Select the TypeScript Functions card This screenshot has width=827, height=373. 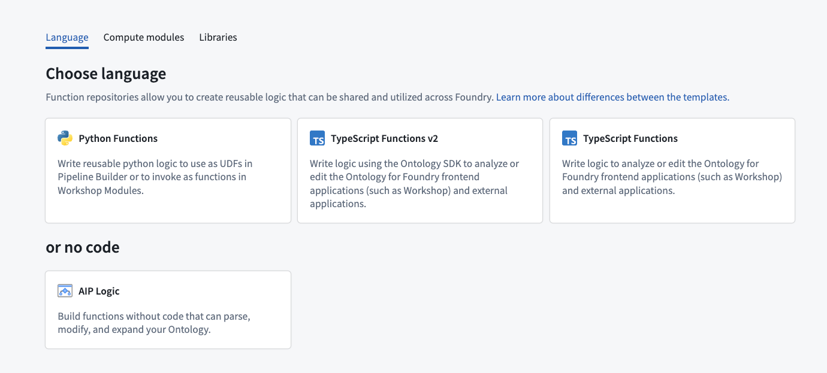pos(672,170)
